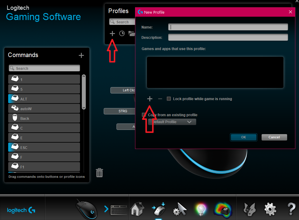299x220 pixels.
Task: Click the Logitech G logo
Action: (21, 210)
